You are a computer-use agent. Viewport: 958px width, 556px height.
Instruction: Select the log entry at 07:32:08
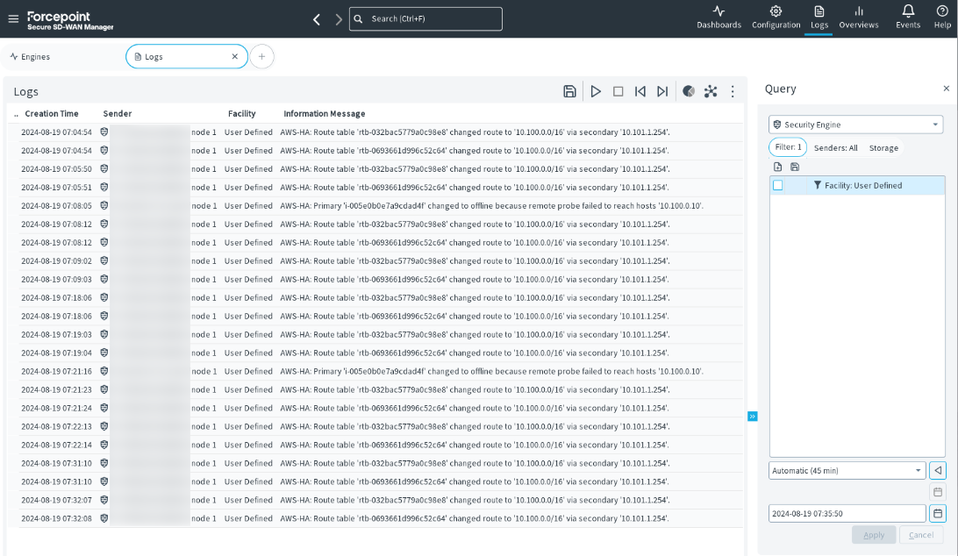[375, 518]
